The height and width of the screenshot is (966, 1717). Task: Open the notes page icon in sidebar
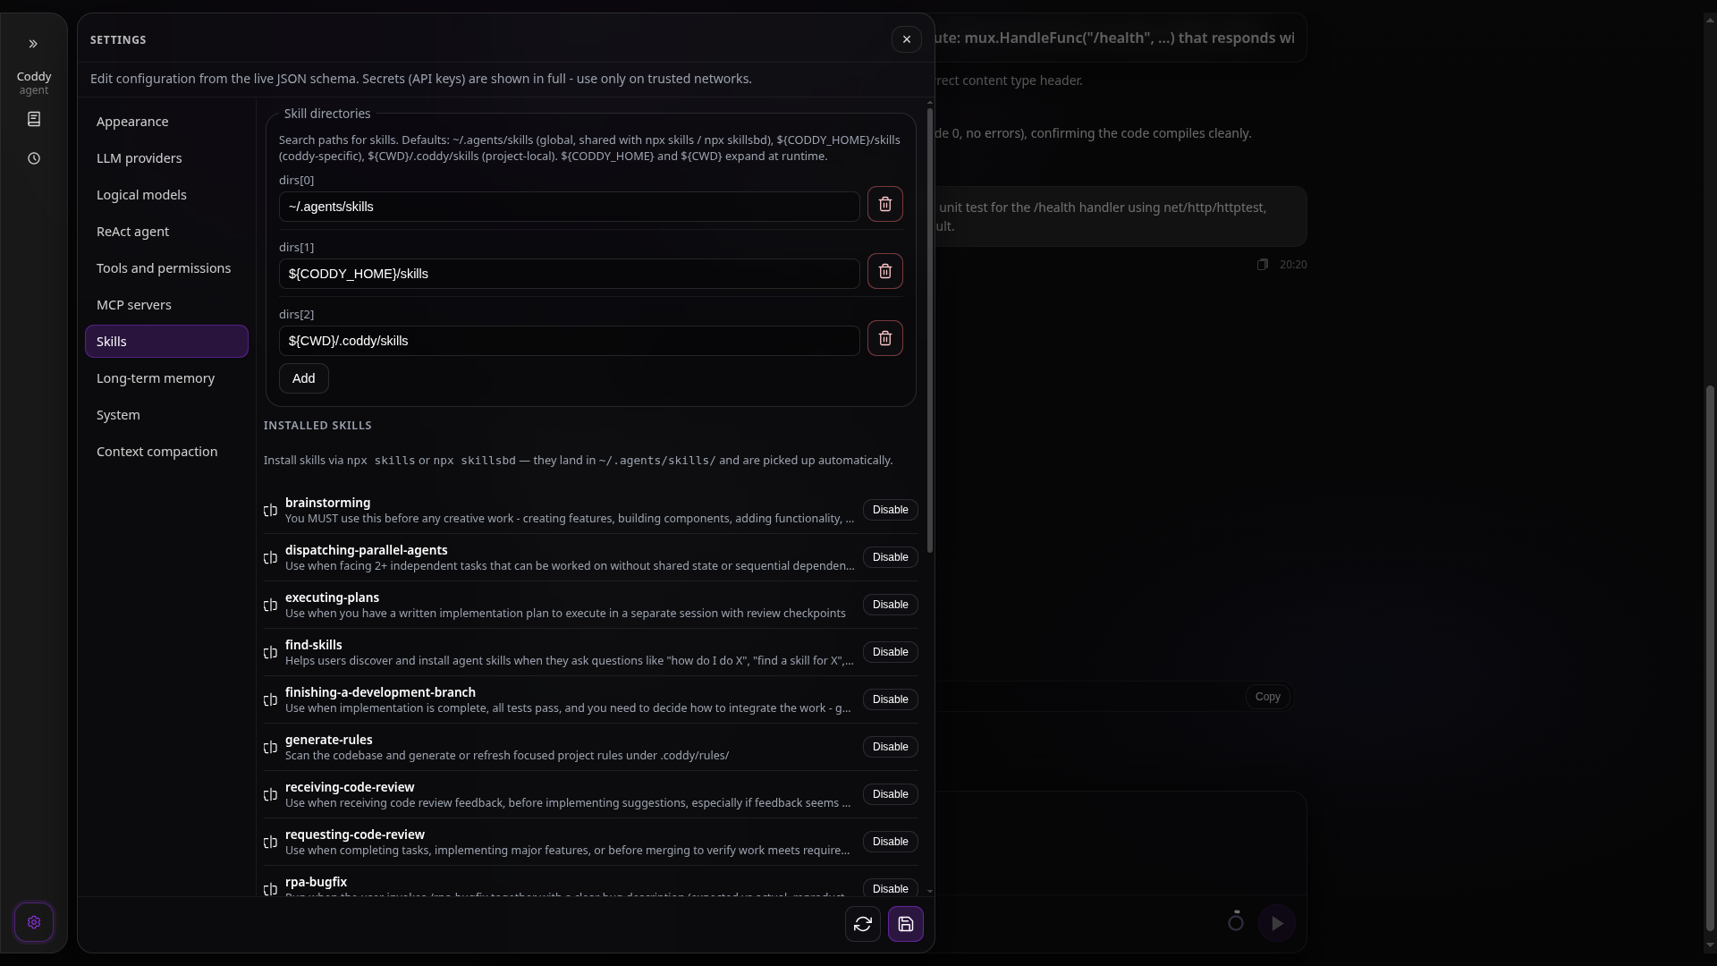pos(34,119)
